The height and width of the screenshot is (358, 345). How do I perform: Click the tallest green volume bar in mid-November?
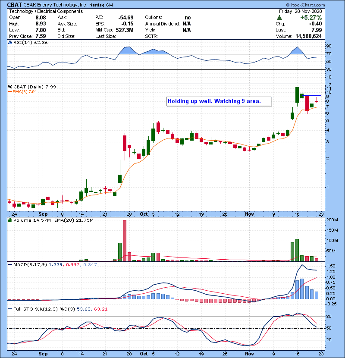point(297,250)
